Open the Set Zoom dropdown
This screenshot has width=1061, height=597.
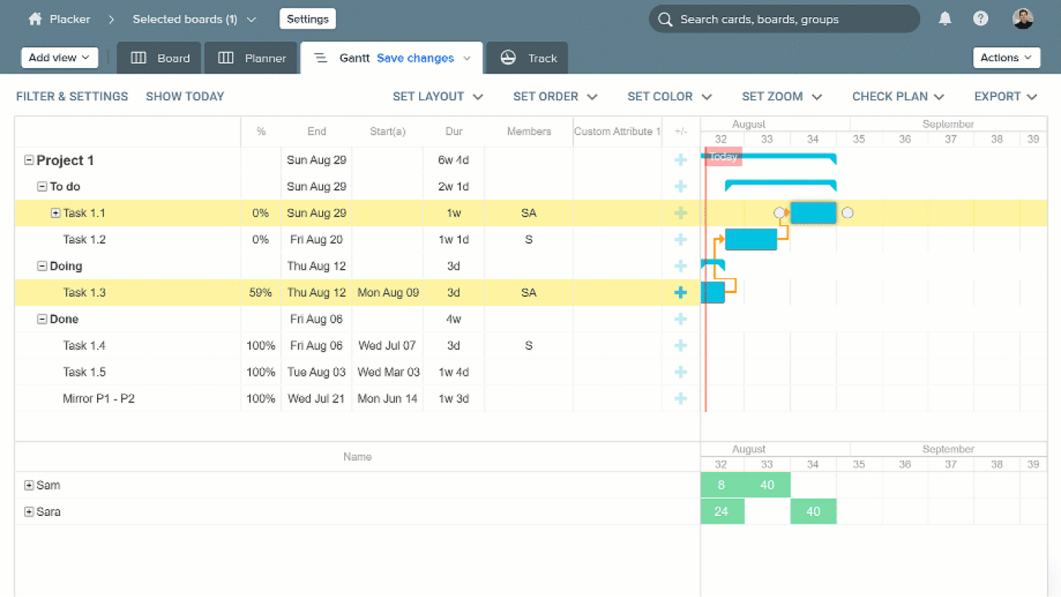(x=781, y=96)
